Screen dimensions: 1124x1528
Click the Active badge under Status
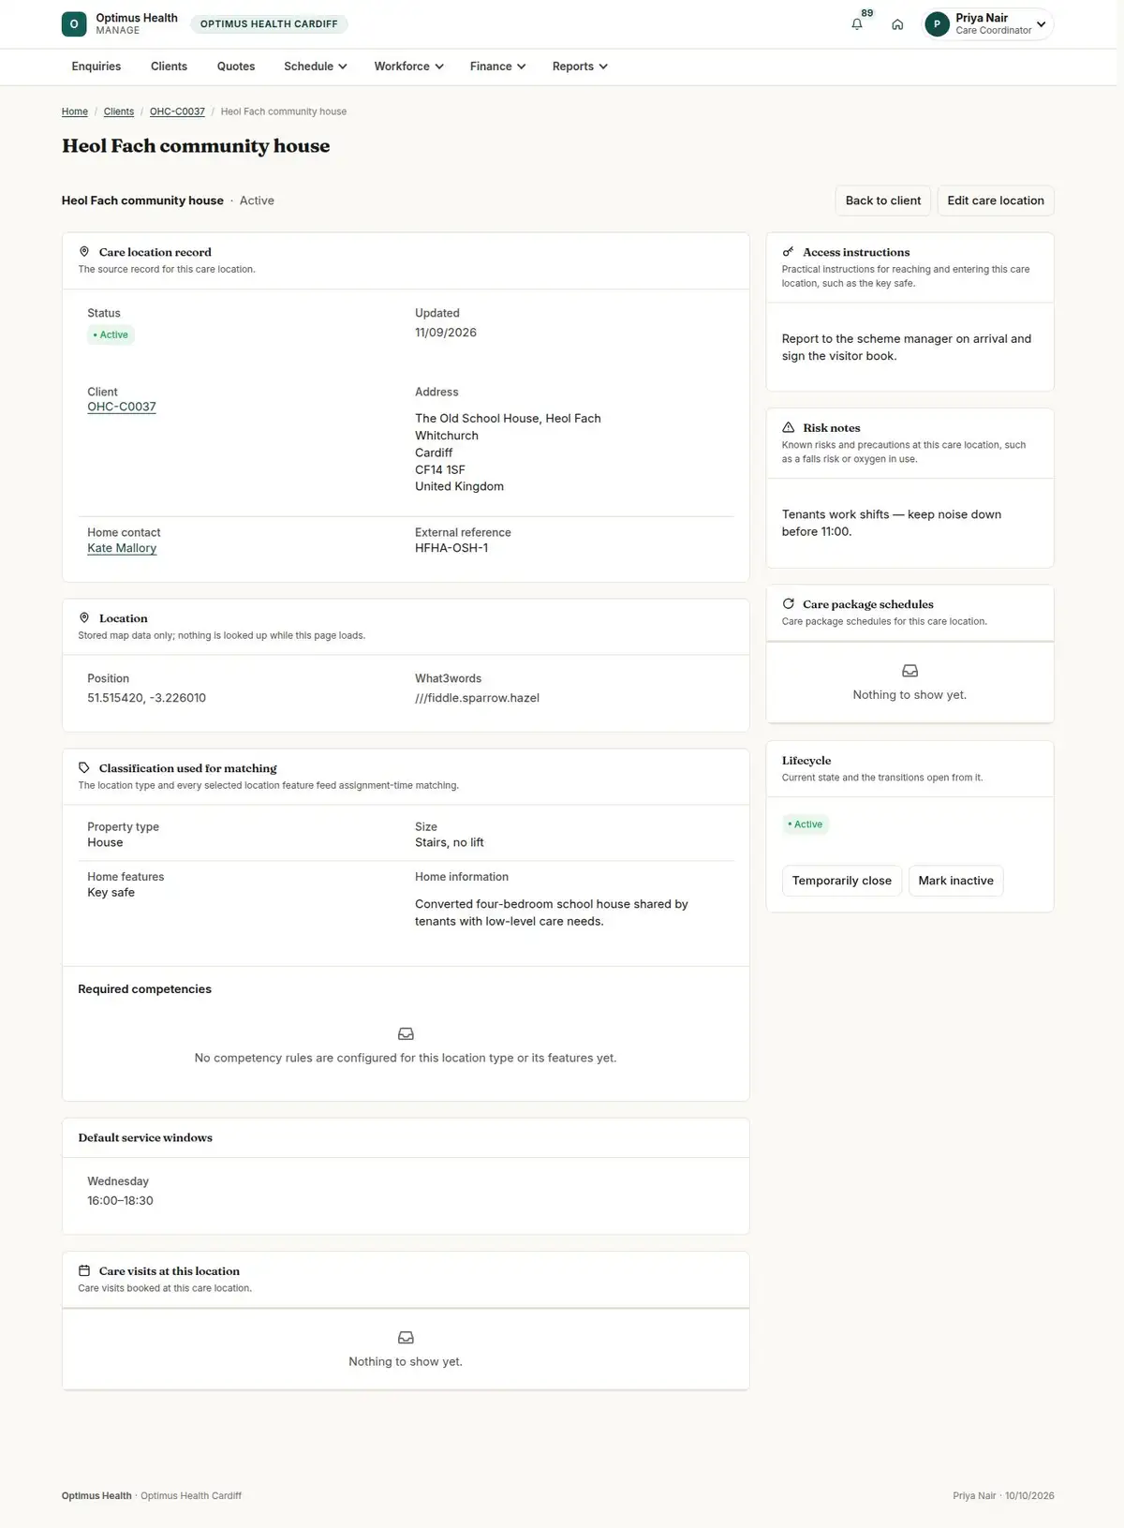tap(111, 334)
